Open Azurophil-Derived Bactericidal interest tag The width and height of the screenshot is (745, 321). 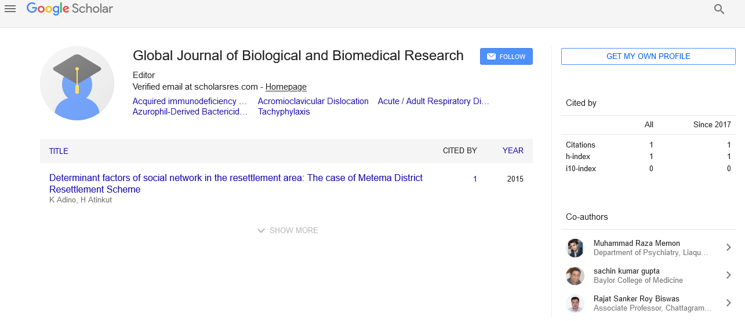pyautogui.click(x=190, y=112)
